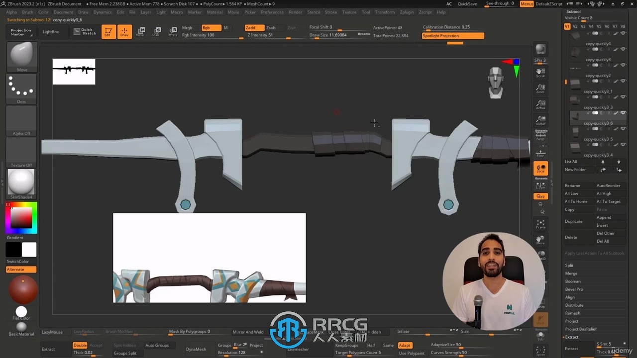Toggle Solo mode icon
The height and width of the screenshot is (358, 637).
(x=540, y=335)
